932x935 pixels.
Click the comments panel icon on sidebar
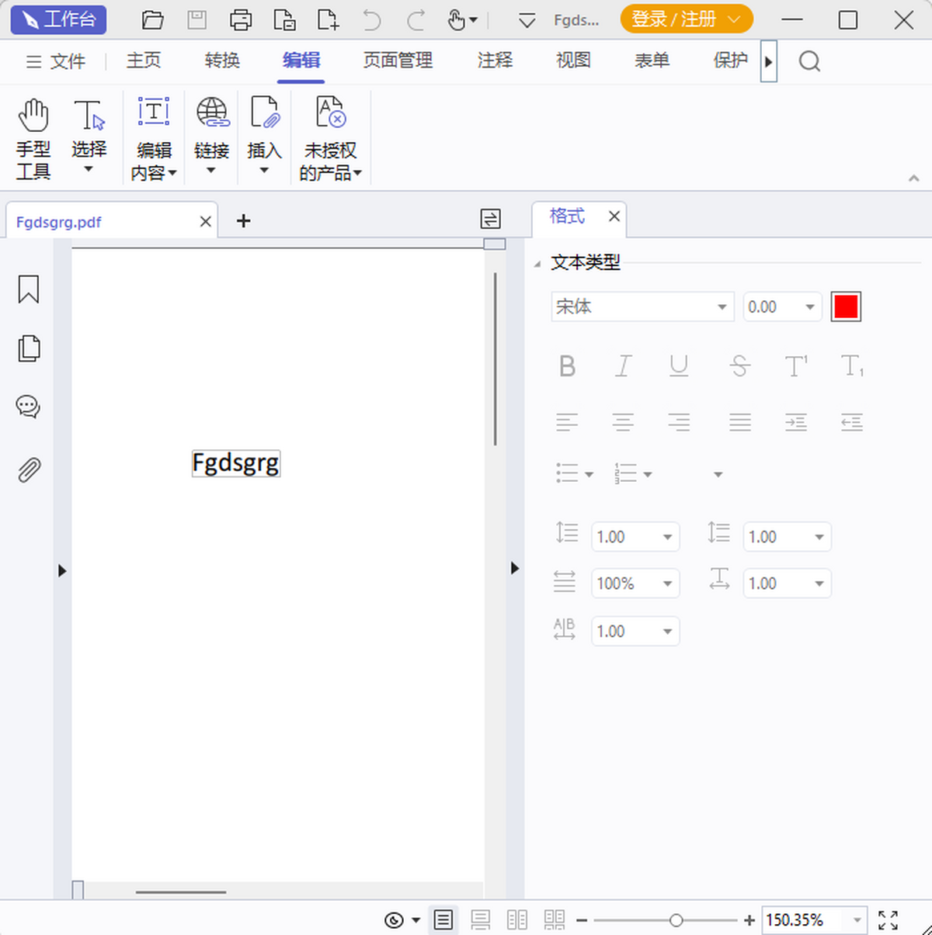click(28, 406)
